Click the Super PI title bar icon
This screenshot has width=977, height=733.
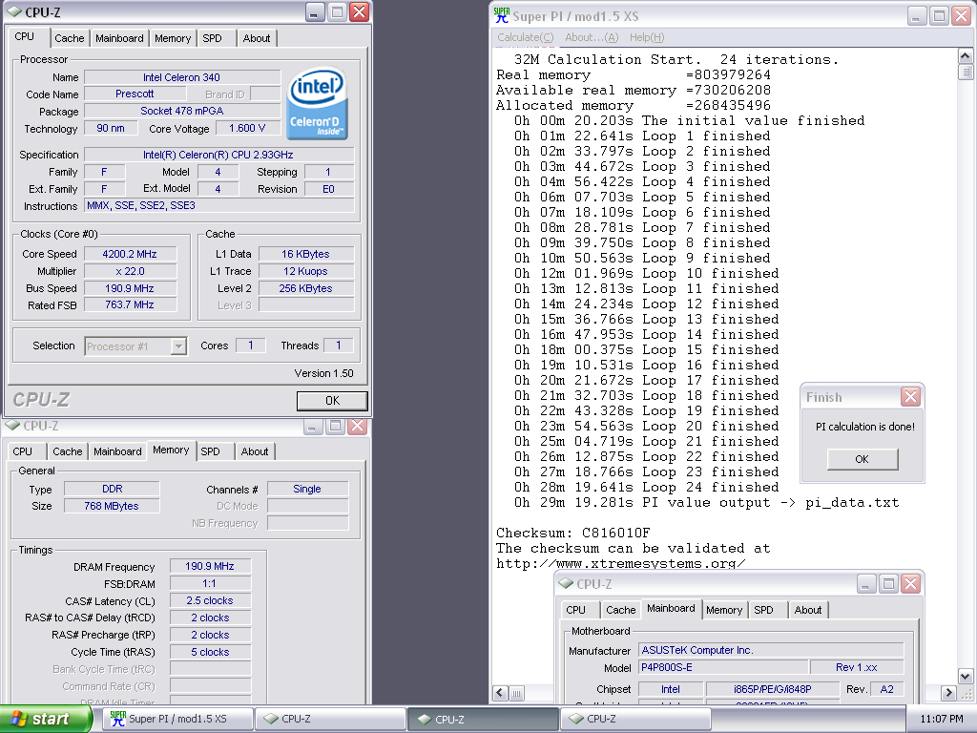pos(502,15)
